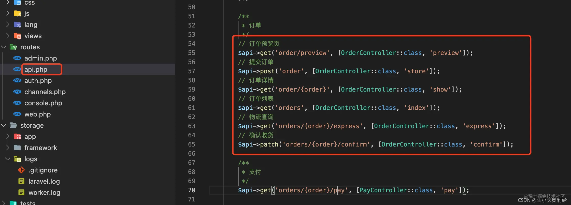Viewport: 571px width, 205px height.
Task: Expand the framework folder chevron
Action: click(x=8, y=148)
